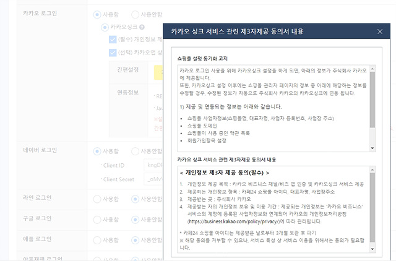Click the 애플 로그인 section label
Viewport: 396px width, 261px height.
click(37, 239)
